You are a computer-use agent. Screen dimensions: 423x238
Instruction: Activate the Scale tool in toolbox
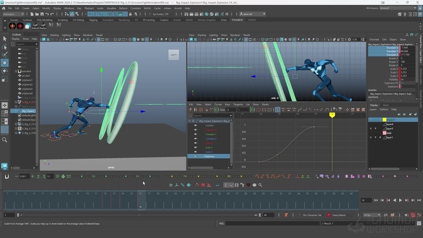[x=5, y=79]
